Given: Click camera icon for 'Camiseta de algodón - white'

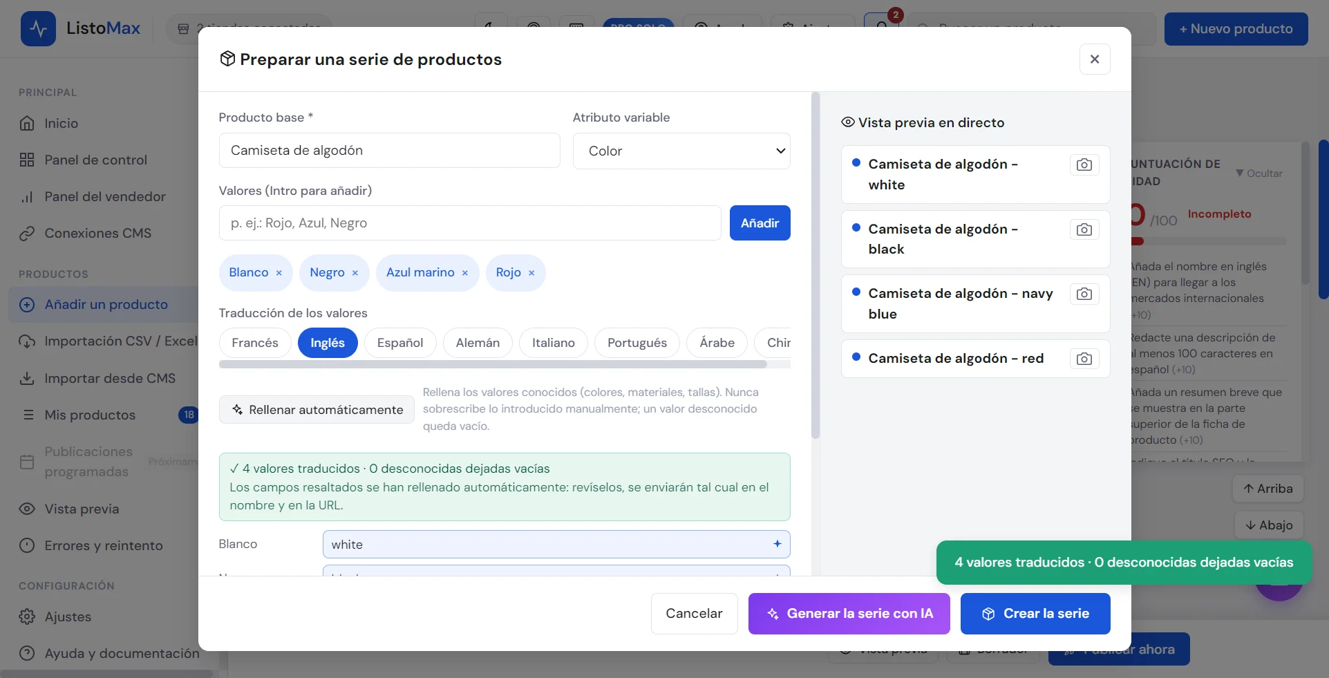Looking at the screenshot, I should 1084,164.
